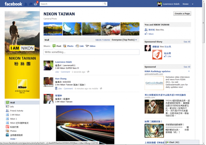Click See All in Sponsored section
This screenshot has height=145, width=206.
coord(187,67)
